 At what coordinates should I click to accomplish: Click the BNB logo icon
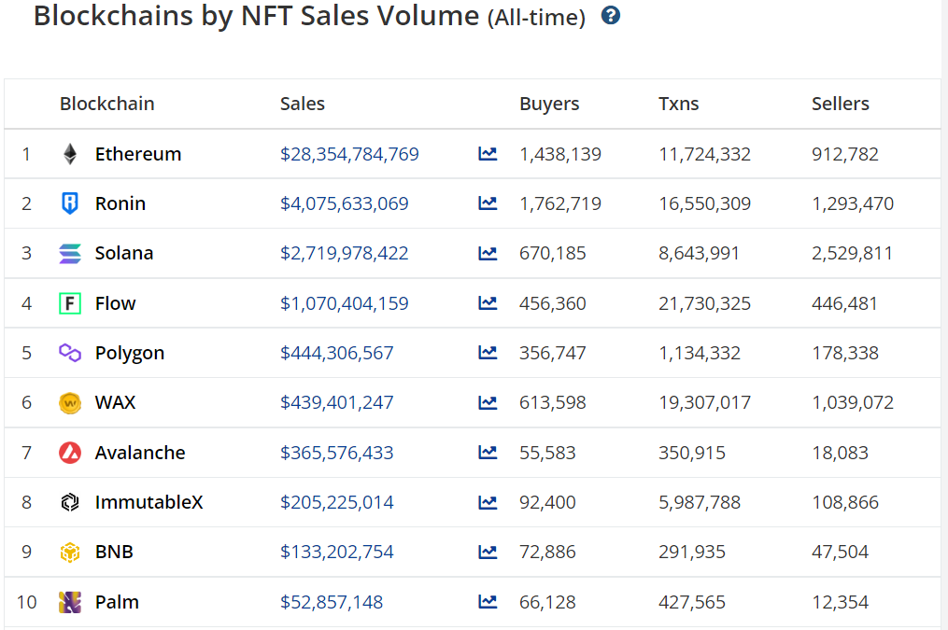70,553
